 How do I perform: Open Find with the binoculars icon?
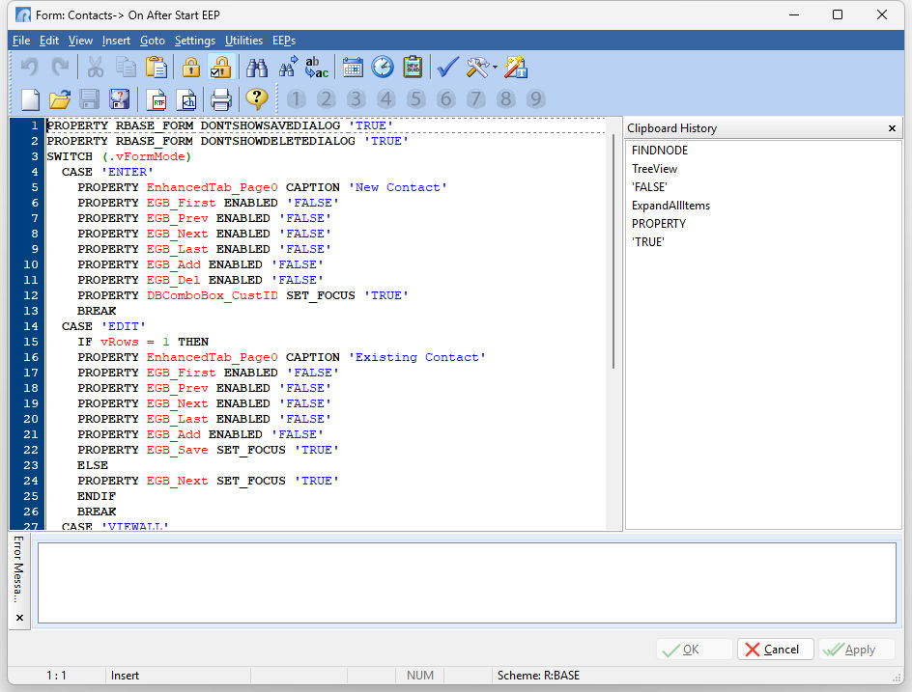[x=257, y=68]
